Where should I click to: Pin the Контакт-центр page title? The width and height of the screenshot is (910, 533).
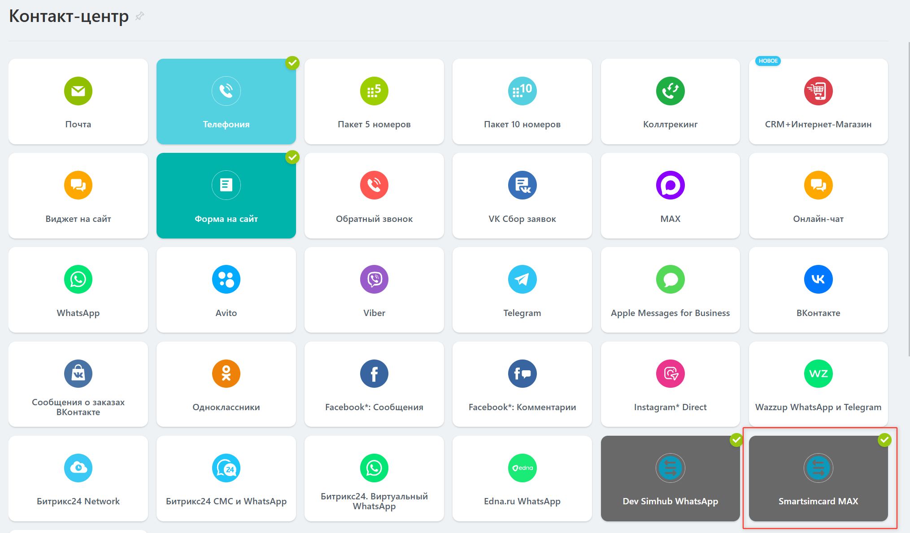click(139, 16)
